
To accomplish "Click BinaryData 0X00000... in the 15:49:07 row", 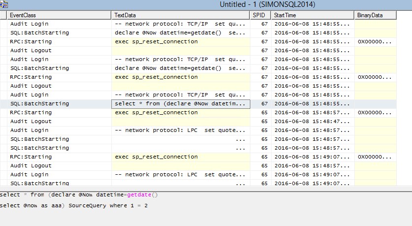I will coord(375,157).
